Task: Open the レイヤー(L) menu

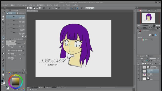Action: coord(32,5)
